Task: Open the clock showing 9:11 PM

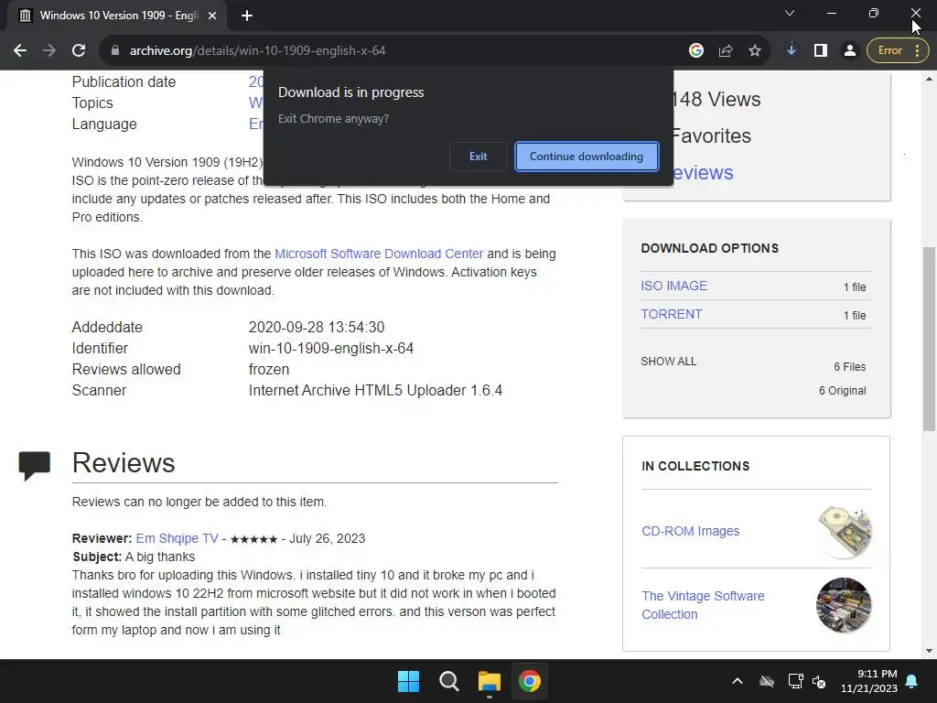Action: pyautogui.click(x=869, y=681)
